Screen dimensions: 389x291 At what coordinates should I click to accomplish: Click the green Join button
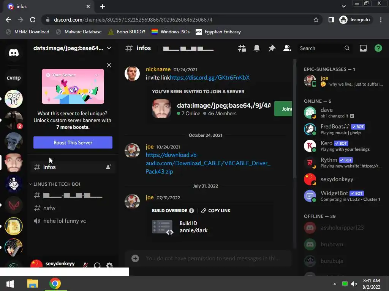point(283,109)
